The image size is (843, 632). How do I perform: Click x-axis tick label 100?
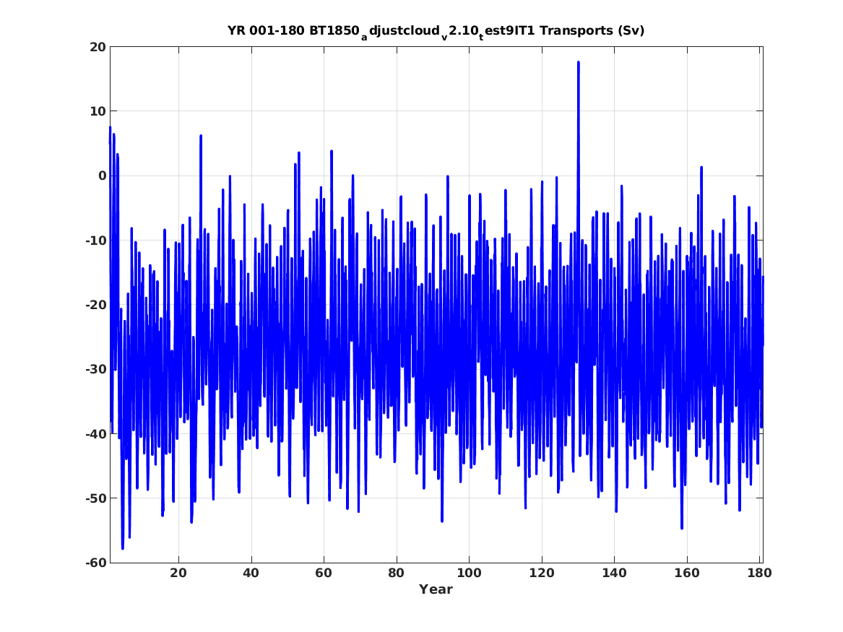point(469,573)
